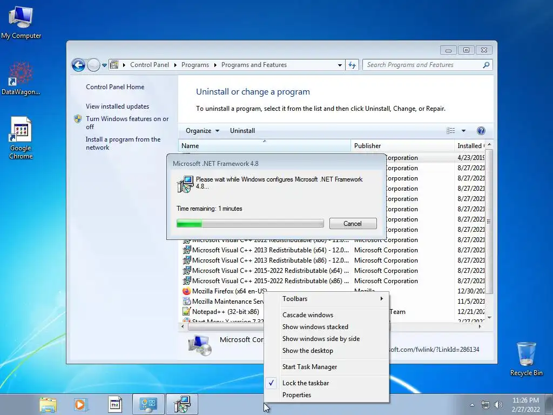Screen dimensions: 553x415
Task: Click the Firefox icon in the list
Action: coord(186,291)
